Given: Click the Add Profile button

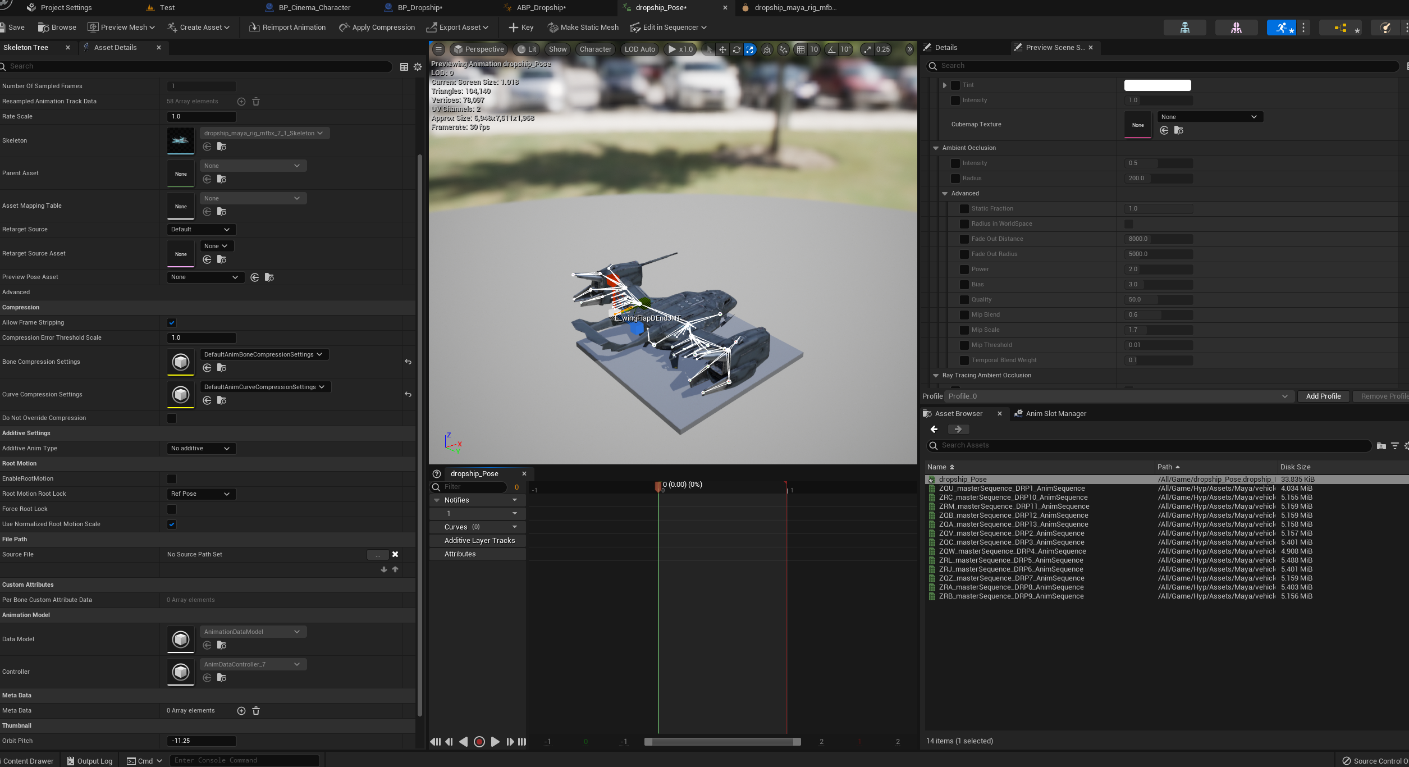Looking at the screenshot, I should point(1323,396).
